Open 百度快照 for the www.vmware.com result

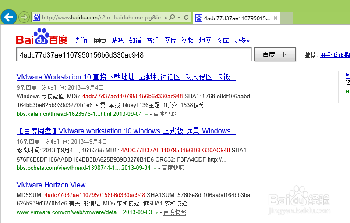[175, 212]
